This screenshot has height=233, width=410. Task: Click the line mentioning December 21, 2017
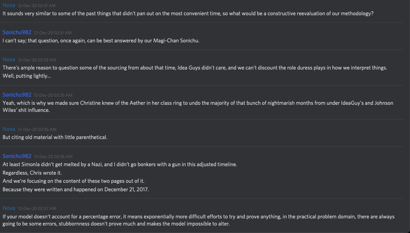76,189
